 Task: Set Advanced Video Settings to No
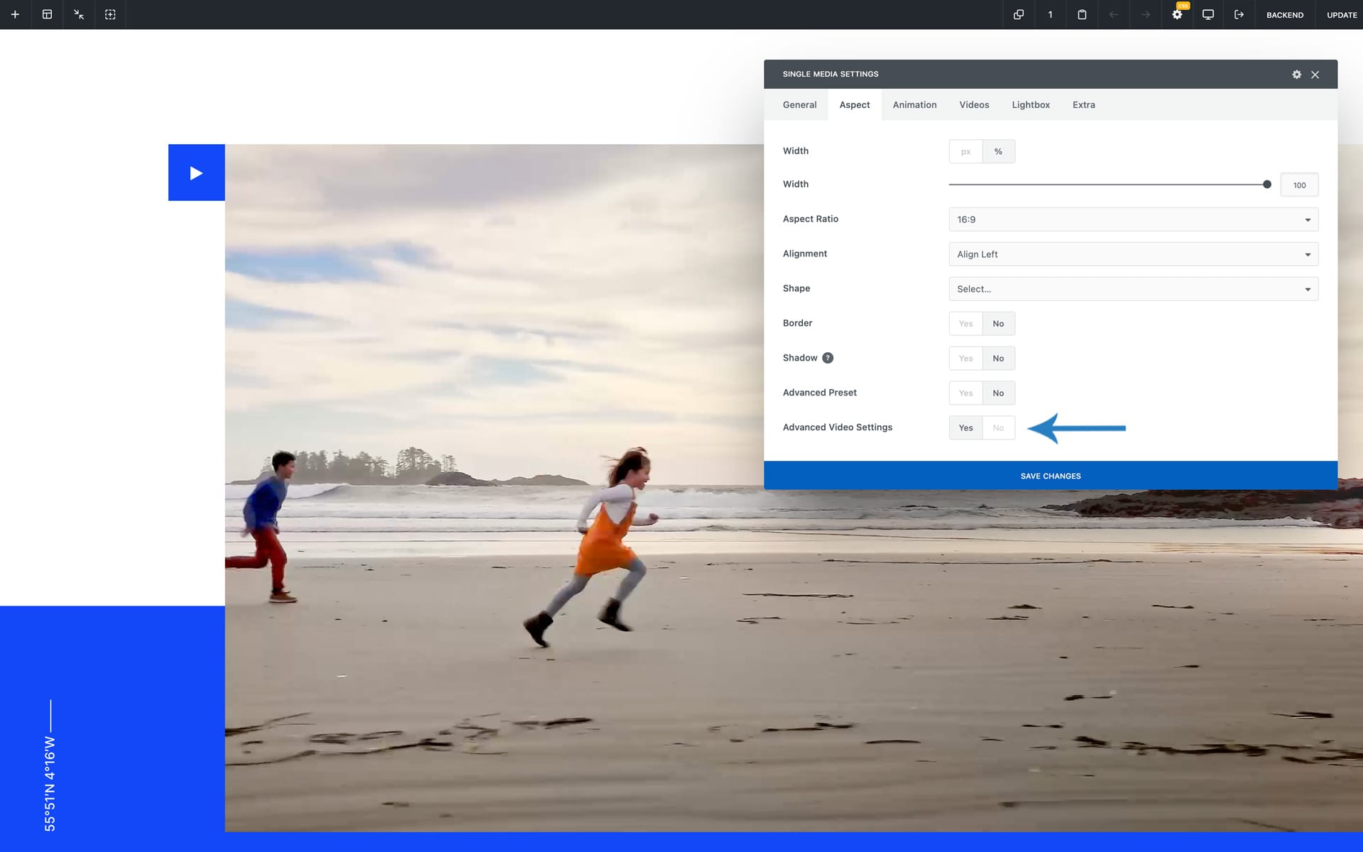(x=998, y=428)
